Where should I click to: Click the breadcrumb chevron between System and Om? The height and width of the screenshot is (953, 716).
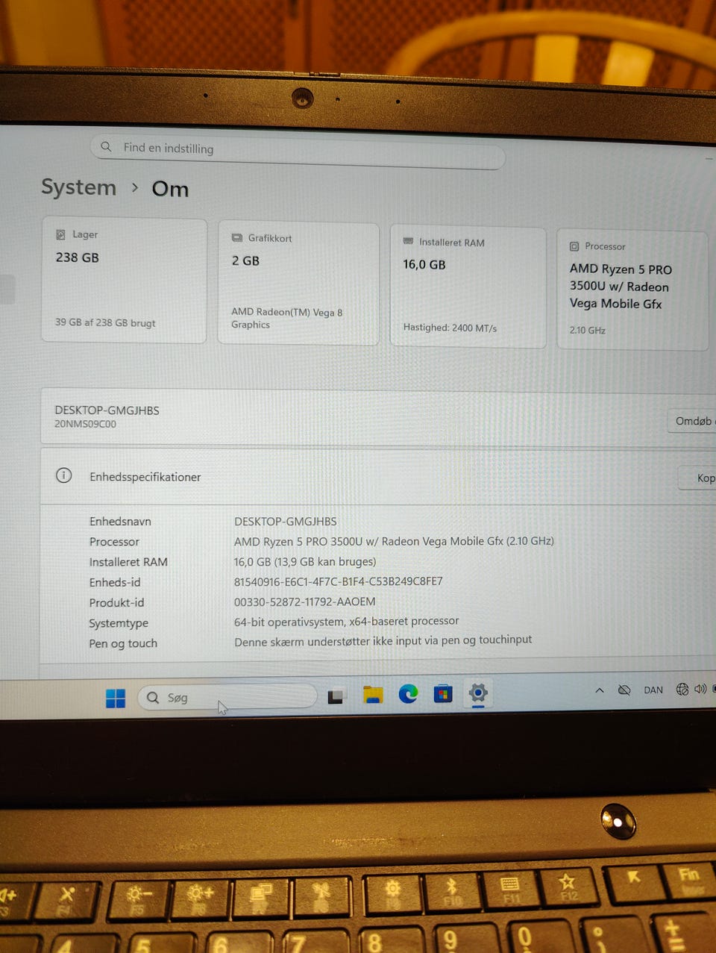coord(135,187)
